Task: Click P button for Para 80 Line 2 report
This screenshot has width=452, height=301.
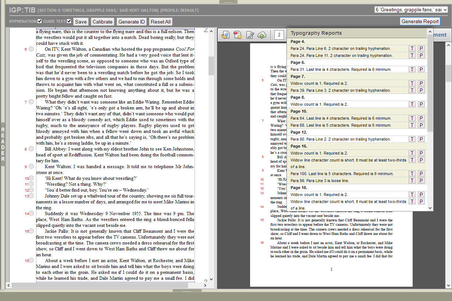Action: (421, 139)
